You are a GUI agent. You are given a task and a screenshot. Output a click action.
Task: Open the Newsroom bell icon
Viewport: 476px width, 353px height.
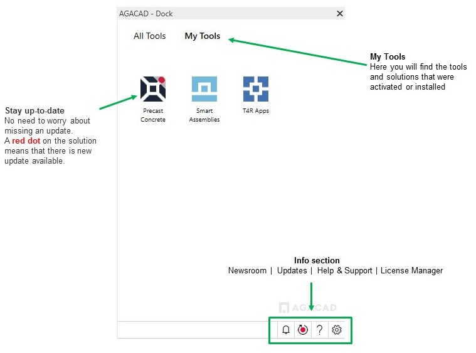pyautogui.click(x=285, y=330)
